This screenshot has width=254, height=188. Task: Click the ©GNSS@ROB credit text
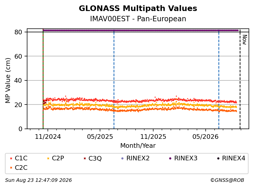point(227,180)
